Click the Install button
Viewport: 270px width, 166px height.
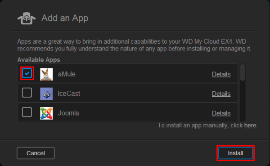[235, 153]
